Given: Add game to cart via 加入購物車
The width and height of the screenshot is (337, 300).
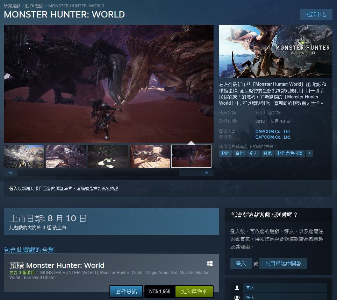Looking at the screenshot, I should pos(194,292).
